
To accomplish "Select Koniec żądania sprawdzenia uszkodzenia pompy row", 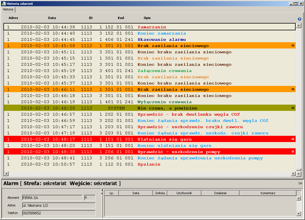I will pos(150,158).
